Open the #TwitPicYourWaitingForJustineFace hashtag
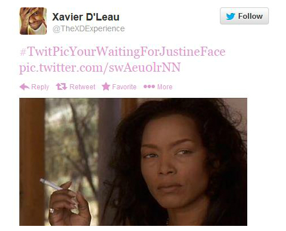Screen dimensions: 286x231 pyautogui.click(x=122, y=52)
